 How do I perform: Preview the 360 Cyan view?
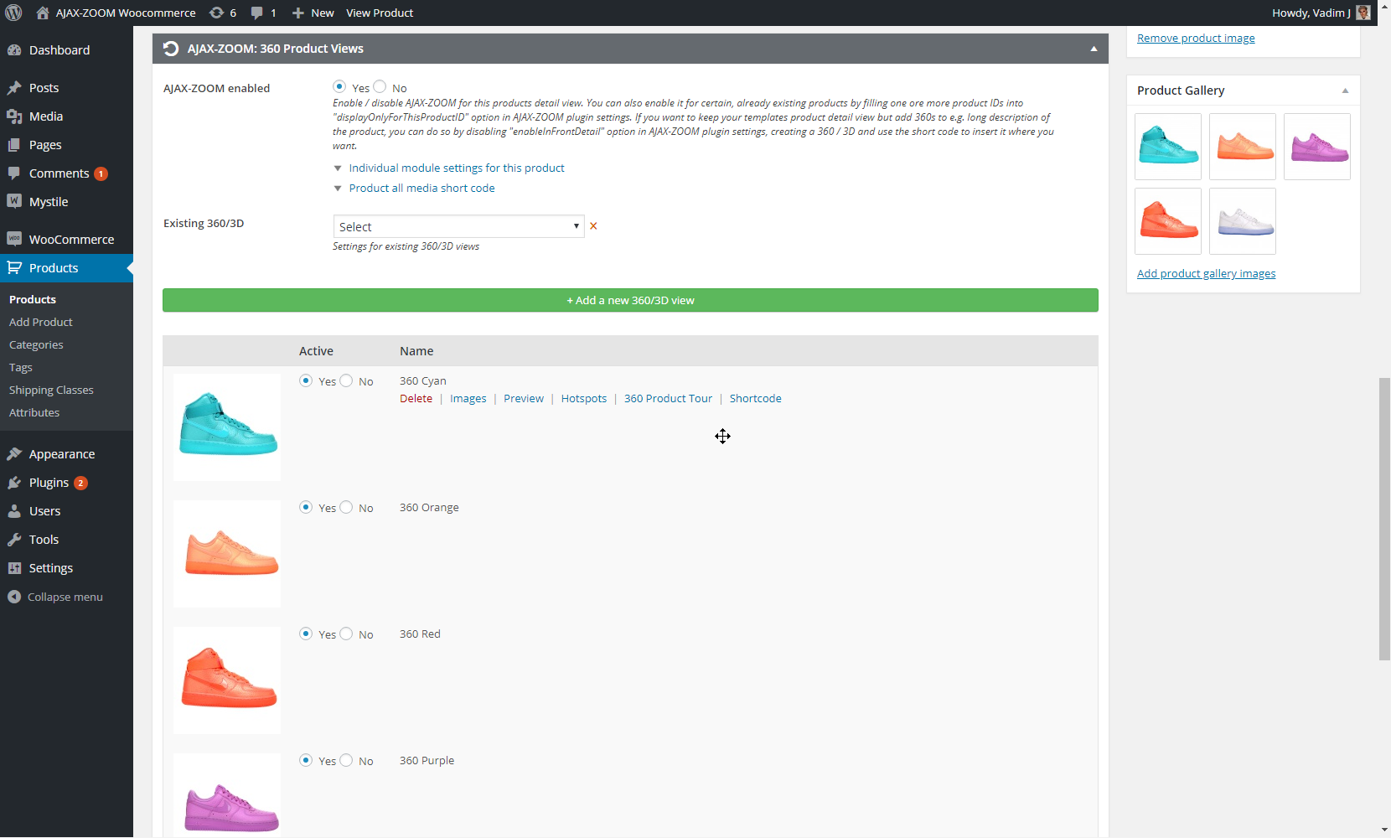(x=524, y=398)
